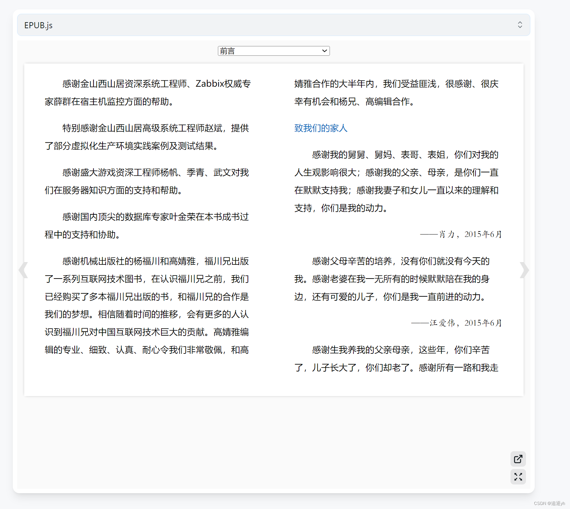570x509 pixels.
Task: Click paragraph starting 感谢国内顶尖的数据库专家
Action: pyautogui.click(x=147, y=225)
